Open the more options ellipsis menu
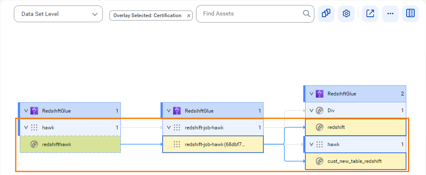The image size is (426, 175). click(x=390, y=13)
